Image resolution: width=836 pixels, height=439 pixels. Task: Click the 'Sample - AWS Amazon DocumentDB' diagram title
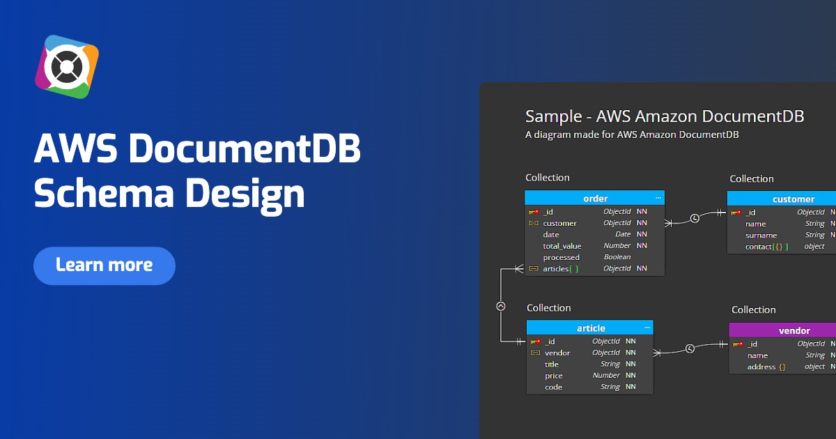click(x=665, y=116)
